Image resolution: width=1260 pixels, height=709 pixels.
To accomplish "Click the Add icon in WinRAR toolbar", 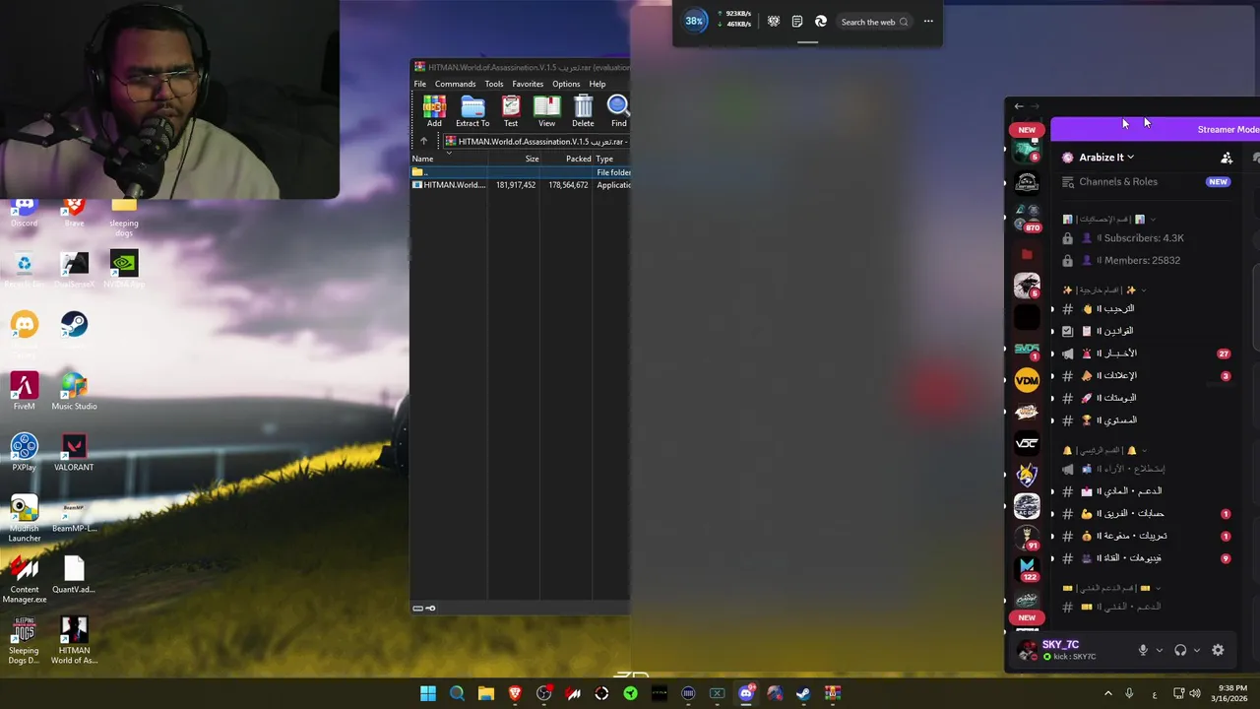I will 434,111.
